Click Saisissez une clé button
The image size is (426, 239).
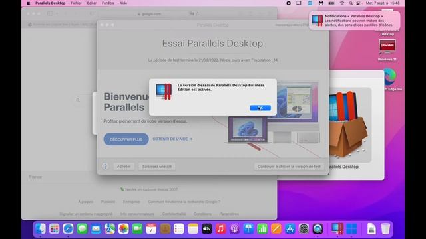click(157, 167)
